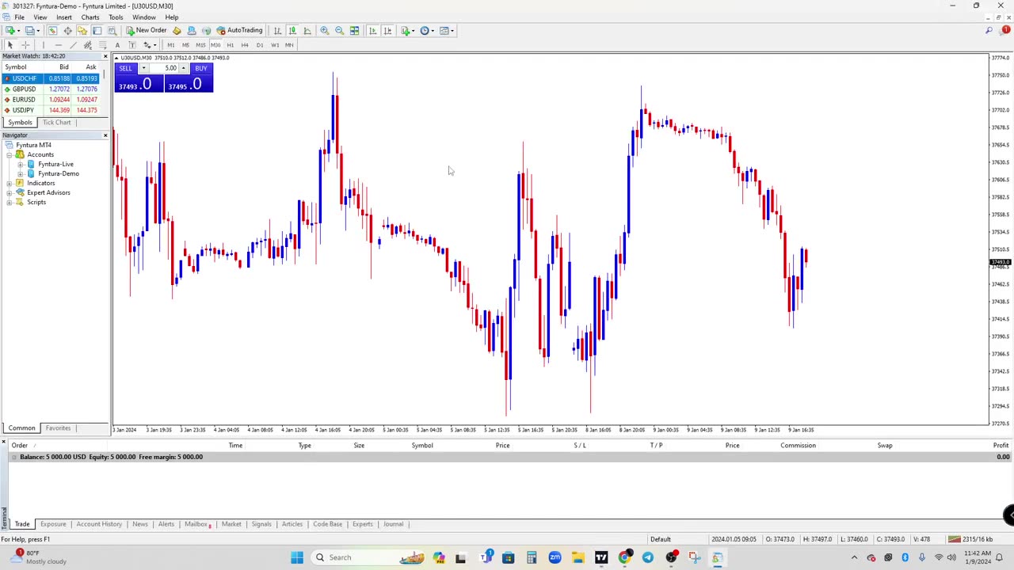1014x570 pixels.
Task: Switch to line chart display
Action: point(307,30)
